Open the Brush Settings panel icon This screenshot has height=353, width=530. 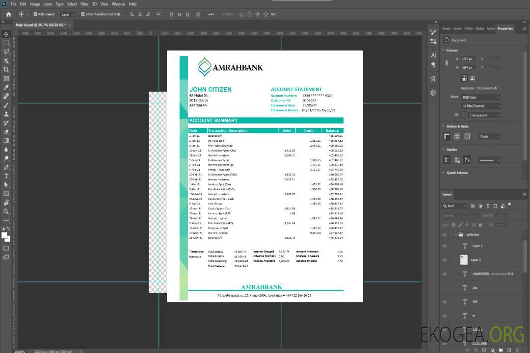click(433, 32)
